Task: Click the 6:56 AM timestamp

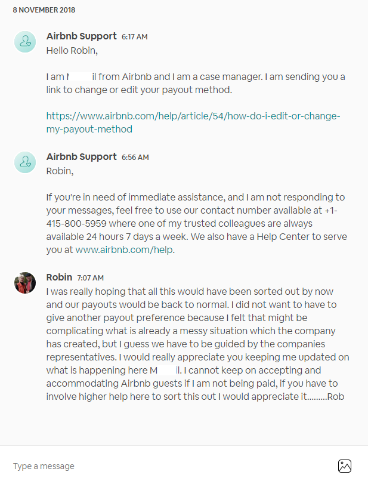Action: [135, 158]
